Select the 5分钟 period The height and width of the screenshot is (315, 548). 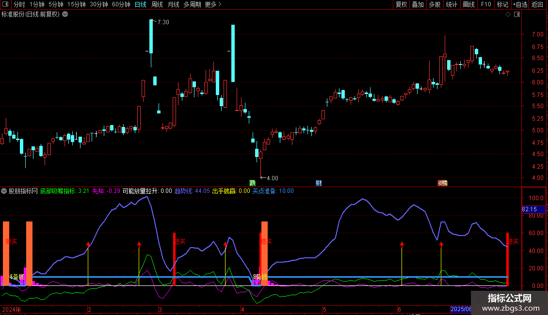pyautogui.click(x=56, y=4)
